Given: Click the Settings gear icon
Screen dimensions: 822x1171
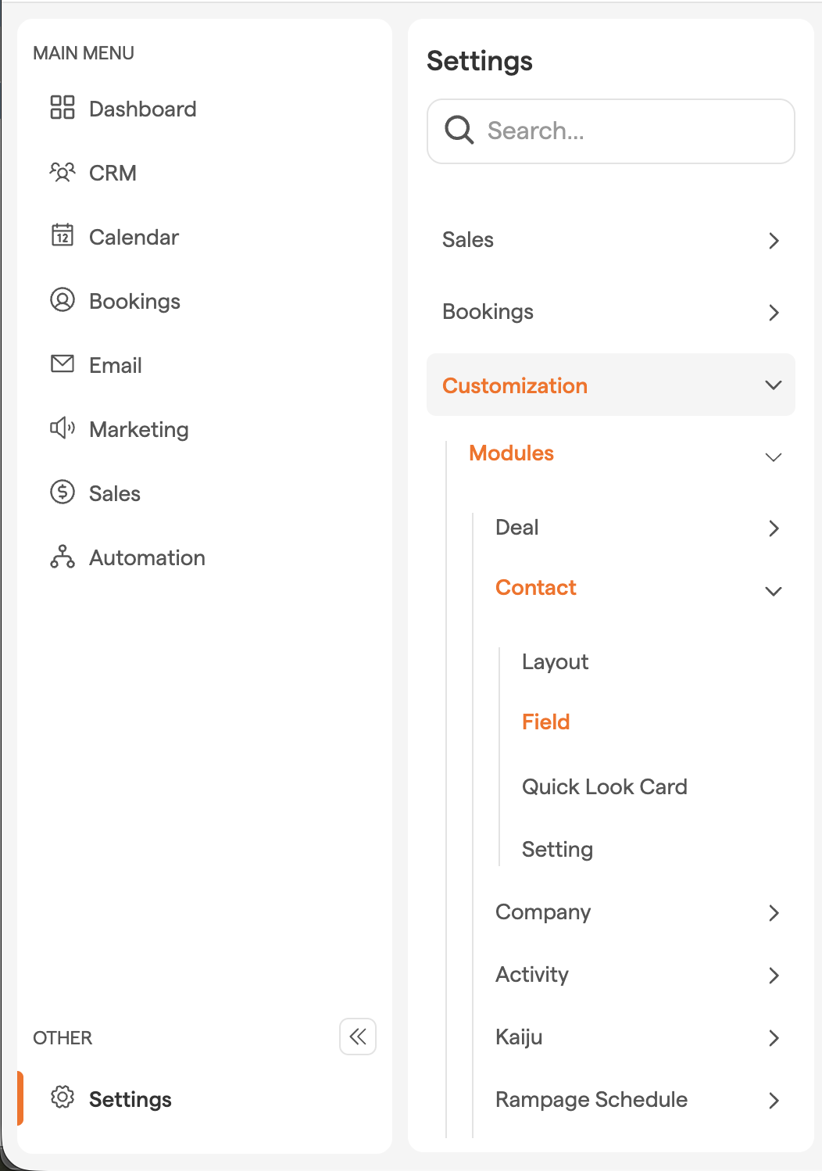Looking at the screenshot, I should coord(63,1098).
